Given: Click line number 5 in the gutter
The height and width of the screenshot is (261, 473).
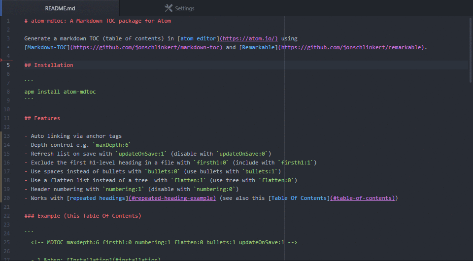Looking at the screenshot, I should tap(8, 65).
